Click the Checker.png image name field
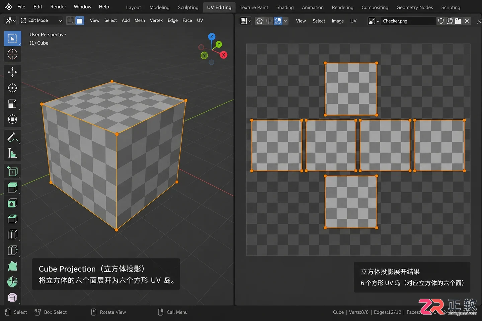This screenshot has height=321, width=482. [408, 21]
